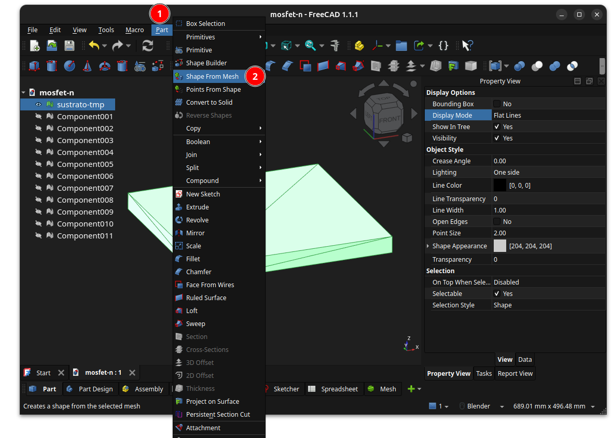Screen dimensions: 612x438
Task: Switch to the Tasks panel tab
Action: (483, 374)
